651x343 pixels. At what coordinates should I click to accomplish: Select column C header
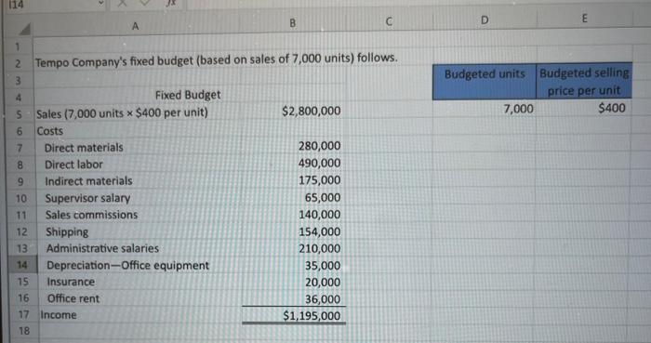pyautogui.click(x=389, y=21)
